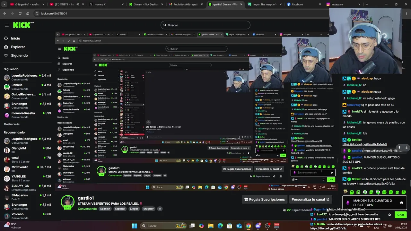Open Discord from the main taskbar
This screenshot has height=231, width=411.
[x=258, y=226]
